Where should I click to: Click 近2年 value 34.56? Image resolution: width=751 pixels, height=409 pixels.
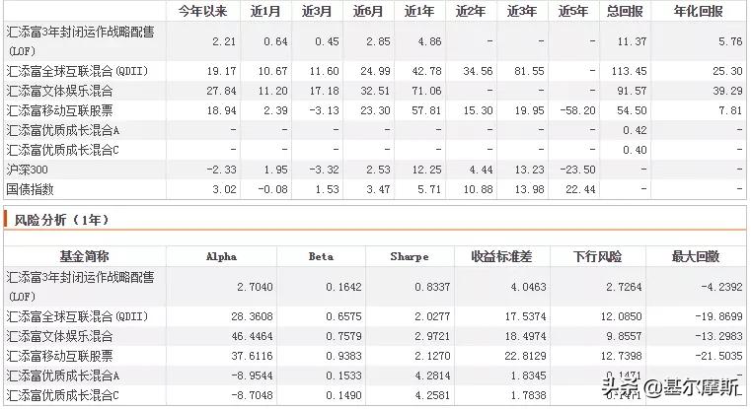pos(478,71)
